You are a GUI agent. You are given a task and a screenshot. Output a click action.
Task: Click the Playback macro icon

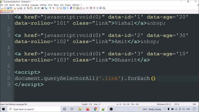[x=97, y=8]
